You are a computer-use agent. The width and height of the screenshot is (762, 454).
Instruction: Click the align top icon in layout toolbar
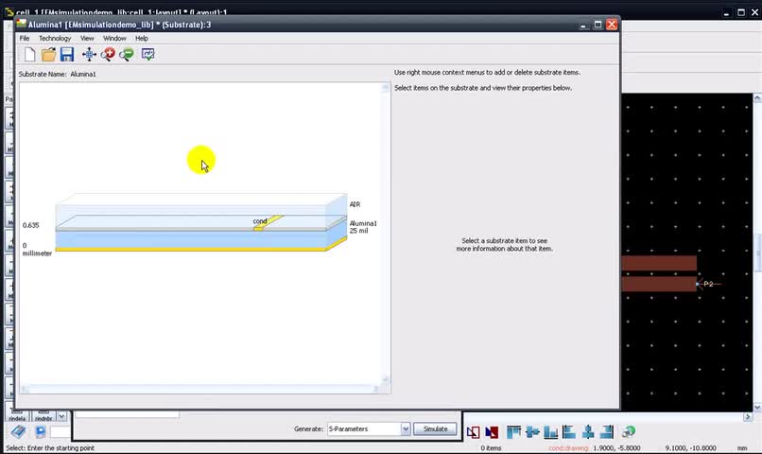pyautogui.click(x=513, y=431)
